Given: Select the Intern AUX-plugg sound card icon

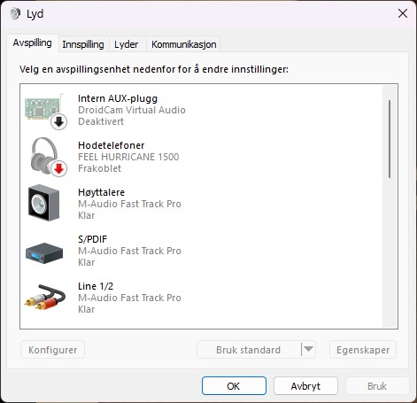Looking at the screenshot, I should (44, 110).
